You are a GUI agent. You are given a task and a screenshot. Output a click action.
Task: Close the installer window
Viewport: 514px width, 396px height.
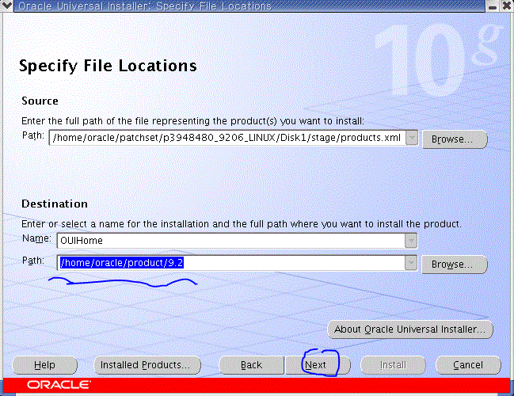pyautogui.click(x=506, y=6)
